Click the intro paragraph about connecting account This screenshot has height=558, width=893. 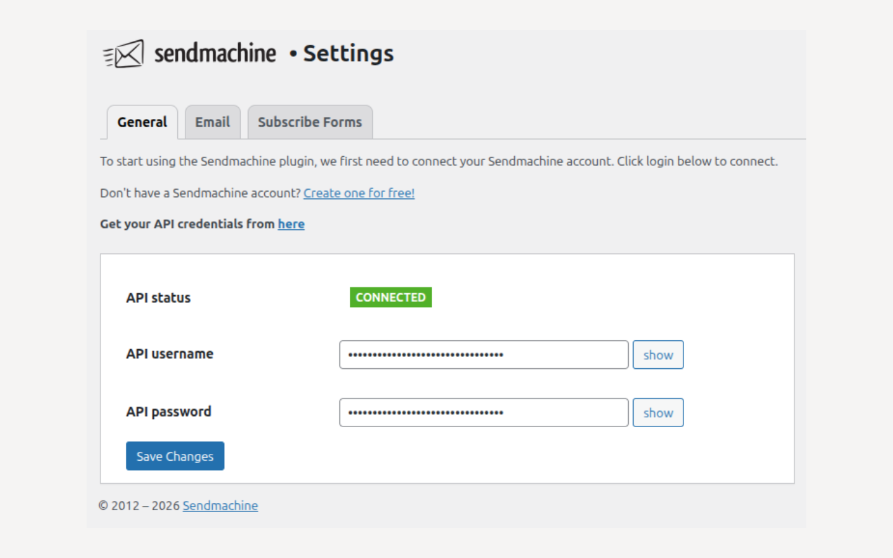coord(438,161)
